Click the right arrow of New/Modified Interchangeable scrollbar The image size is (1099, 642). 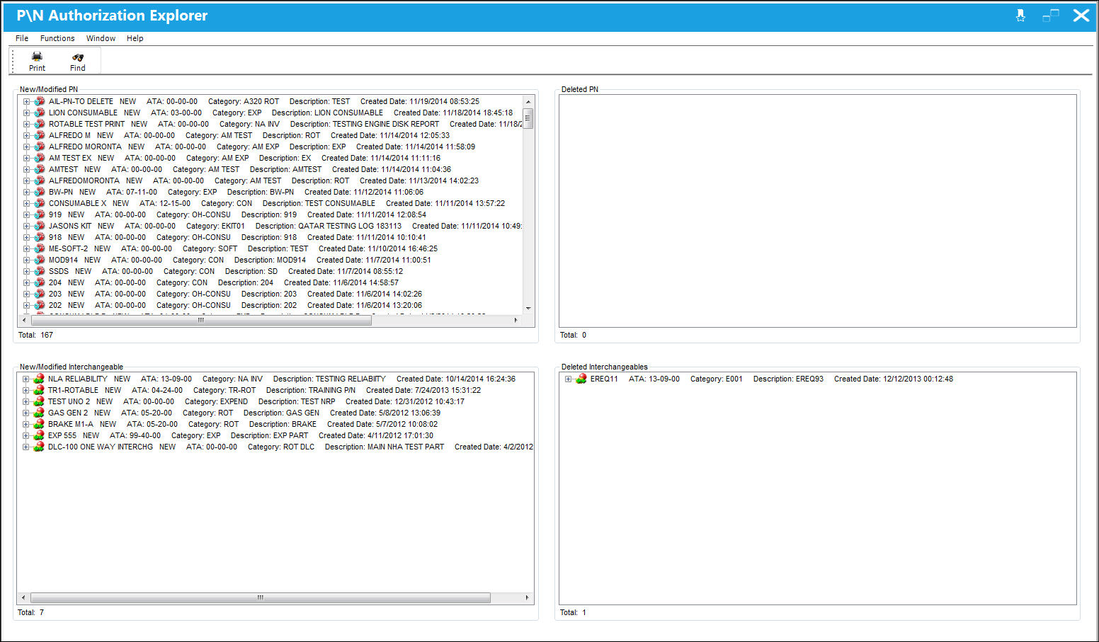527,597
